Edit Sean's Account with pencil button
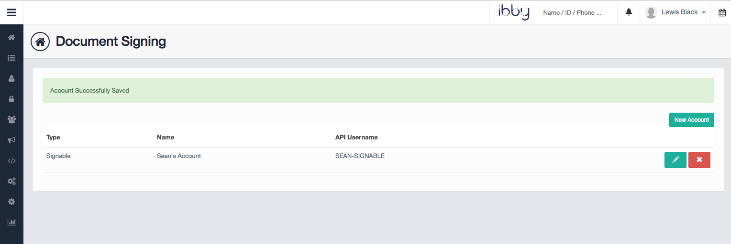This screenshot has height=244, width=731. point(675,160)
